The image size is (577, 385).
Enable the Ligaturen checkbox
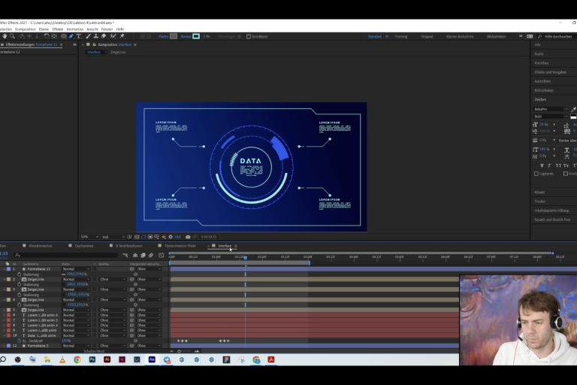[x=536, y=174]
